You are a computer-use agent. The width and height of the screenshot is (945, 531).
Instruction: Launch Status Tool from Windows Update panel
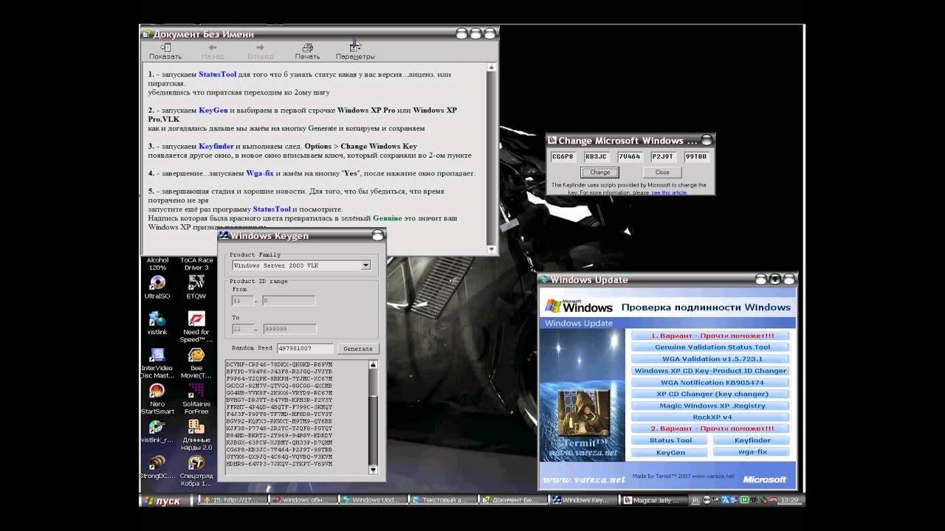point(670,440)
